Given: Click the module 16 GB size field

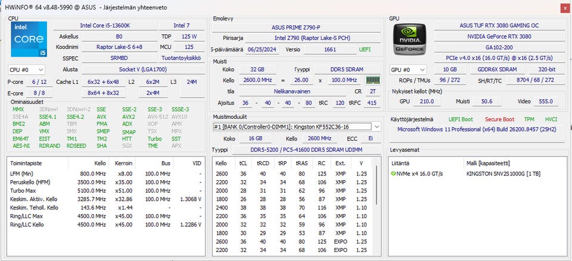Looking at the screenshot, I should (x=255, y=139).
